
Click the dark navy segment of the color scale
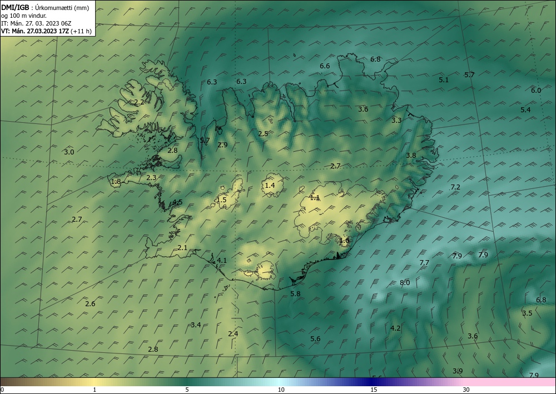point(371,382)
